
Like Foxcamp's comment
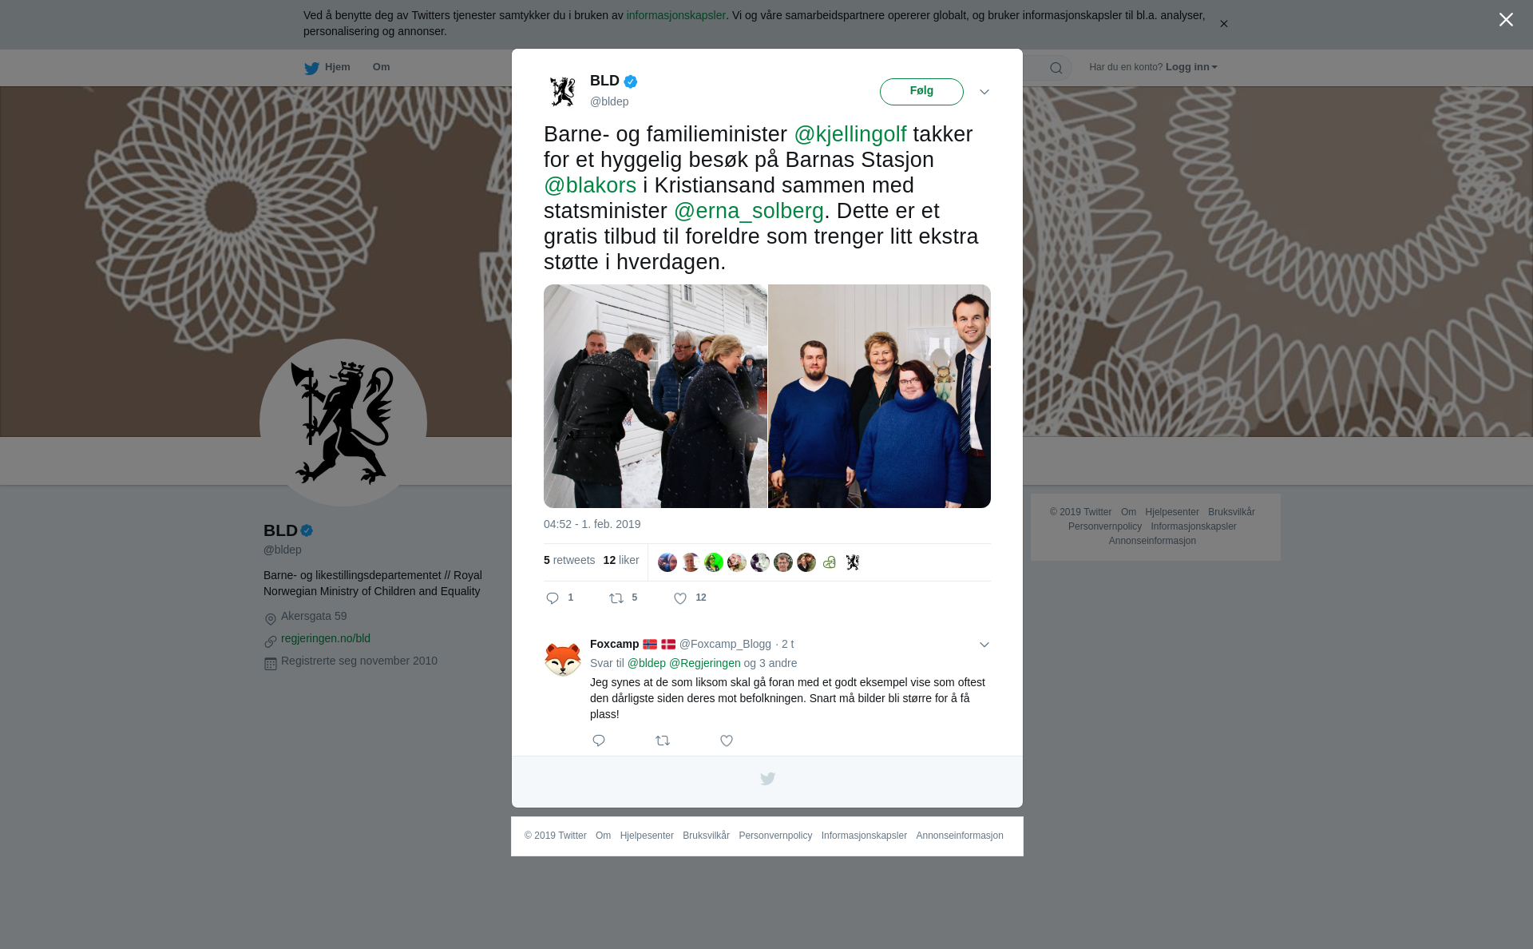pos(727,741)
